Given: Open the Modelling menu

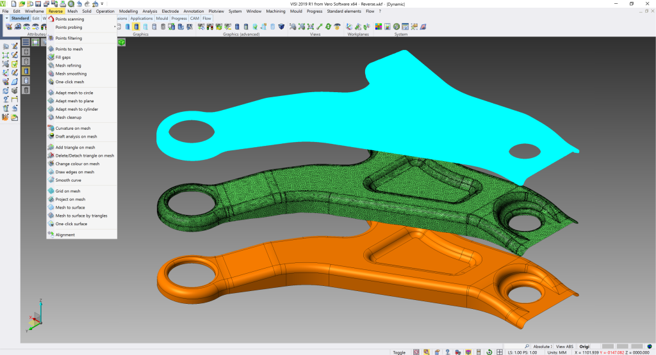Looking at the screenshot, I should (128, 11).
